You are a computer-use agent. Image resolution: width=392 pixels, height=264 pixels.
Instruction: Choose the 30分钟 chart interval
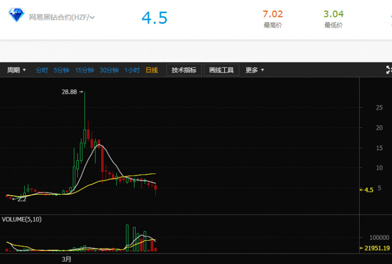(109, 70)
